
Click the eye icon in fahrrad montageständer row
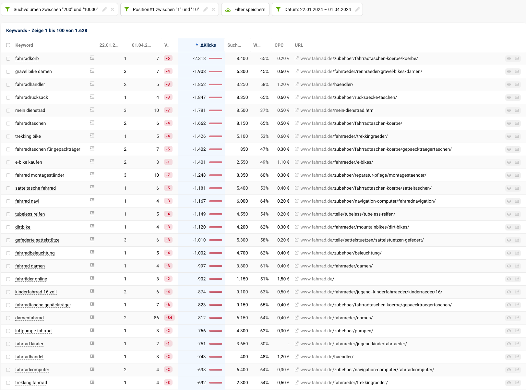coord(509,175)
